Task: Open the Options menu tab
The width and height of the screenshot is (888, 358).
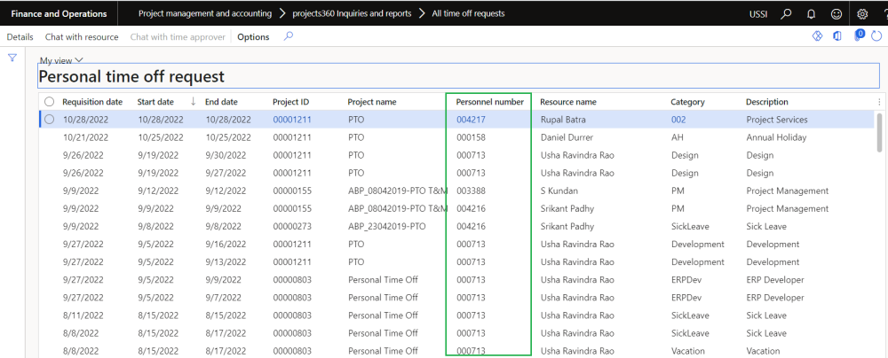Action: [253, 37]
